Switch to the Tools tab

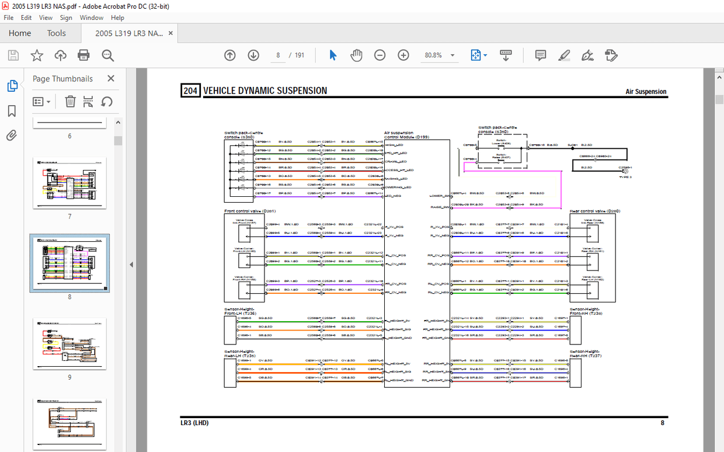tap(57, 33)
